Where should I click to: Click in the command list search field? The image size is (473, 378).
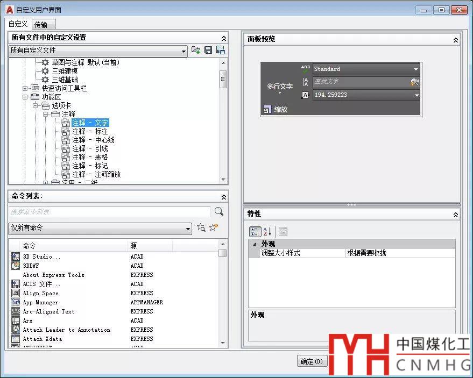(x=110, y=212)
